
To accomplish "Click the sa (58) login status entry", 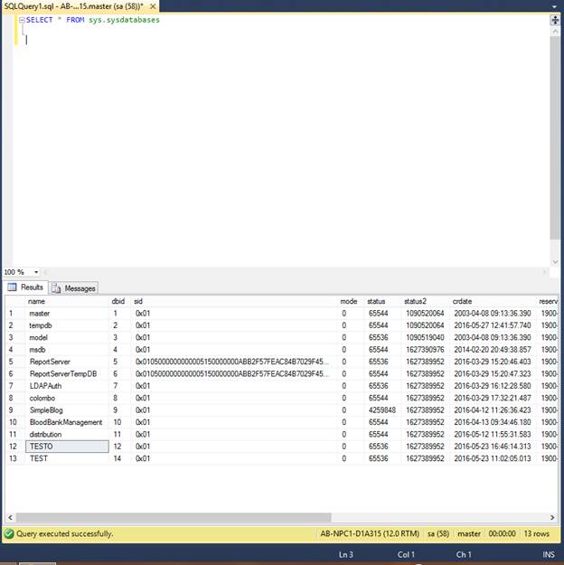I will 438,533.
